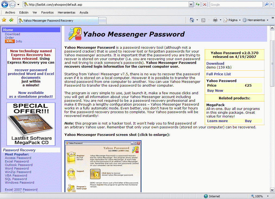This screenshot has height=199, width=275.
Task: Click the vertical scrollbar thumb
Action: pyautogui.click(x=272, y=63)
